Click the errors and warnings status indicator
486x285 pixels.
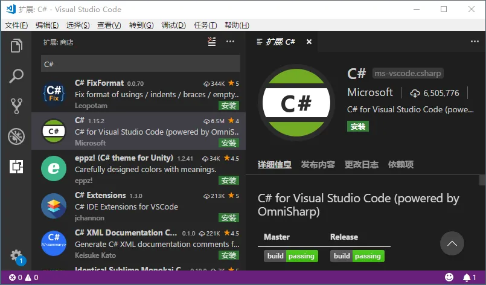pos(24,278)
